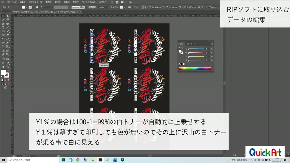290x163 pixels.
Task: Select the Shape Builder tool
Action: pos(3,46)
